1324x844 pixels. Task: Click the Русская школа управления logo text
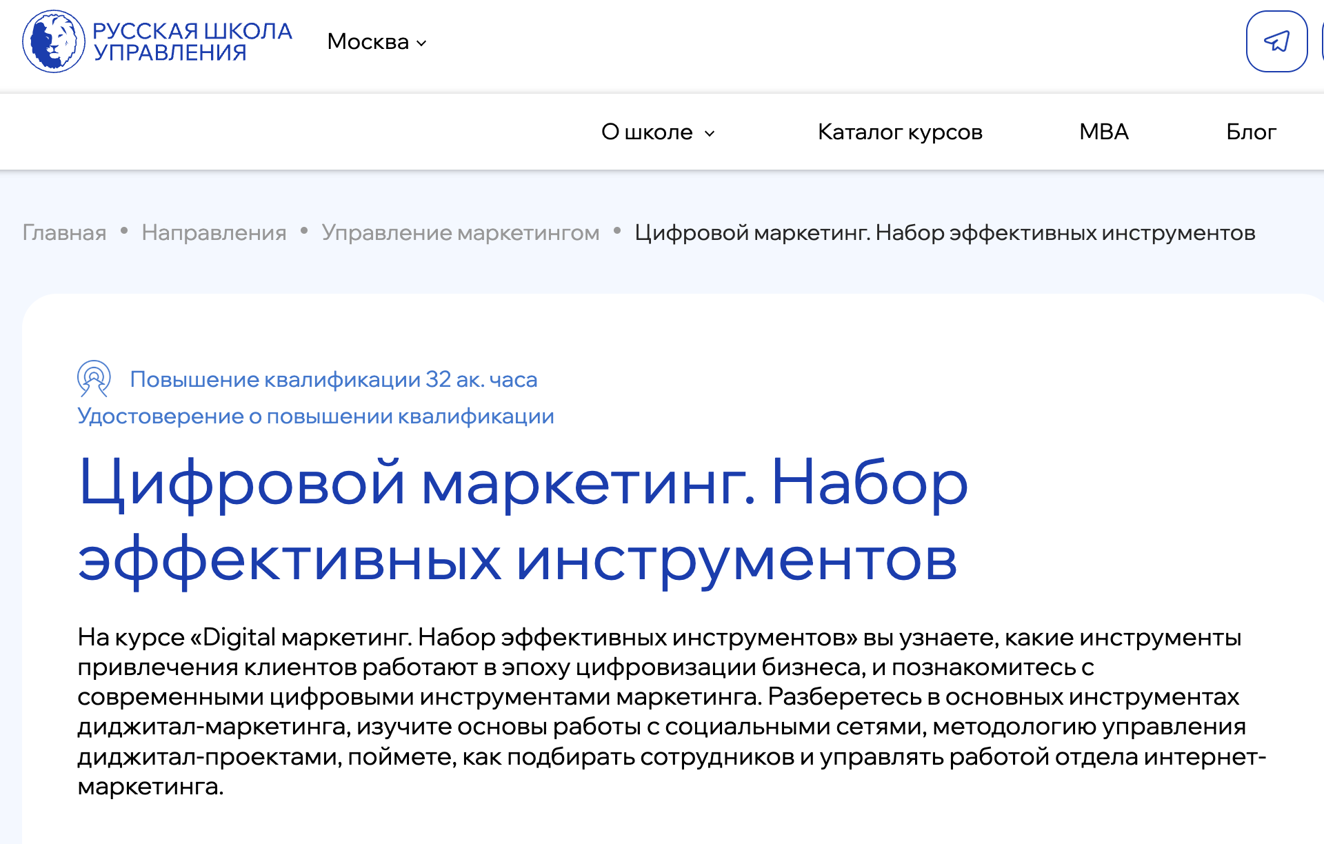[x=192, y=41]
